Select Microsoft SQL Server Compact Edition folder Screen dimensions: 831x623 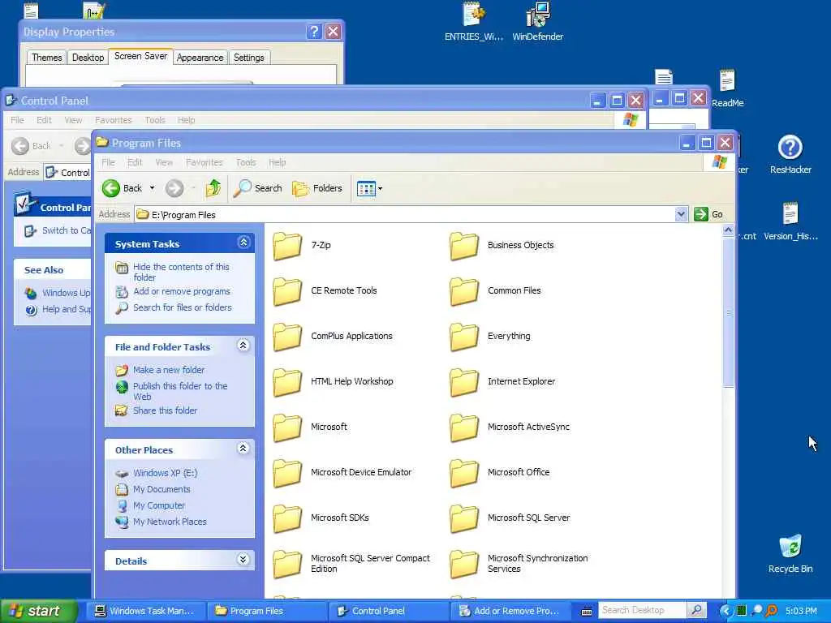click(287, 564)
